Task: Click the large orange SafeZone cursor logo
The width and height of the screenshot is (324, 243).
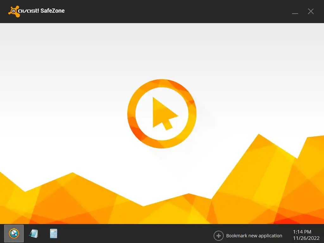Action: click(162, 114)
